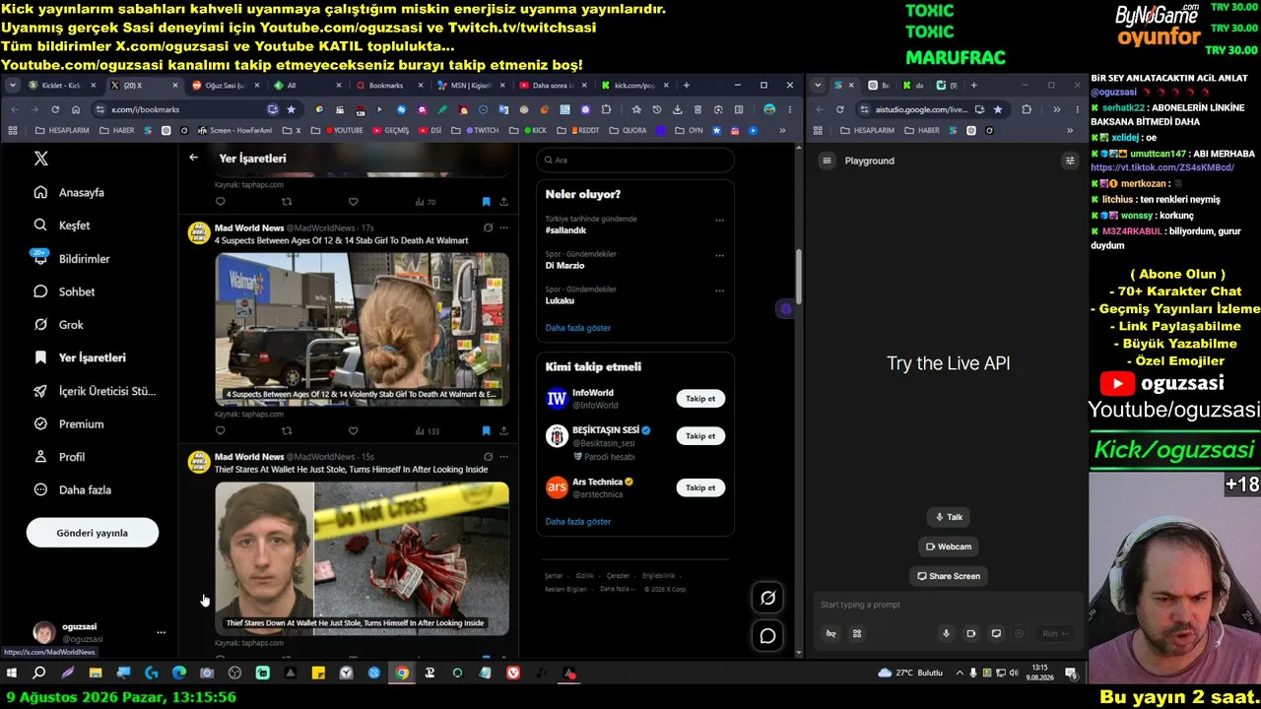
Task: Open Grok action on the Thief Stares post
Action: coord(488,457)
